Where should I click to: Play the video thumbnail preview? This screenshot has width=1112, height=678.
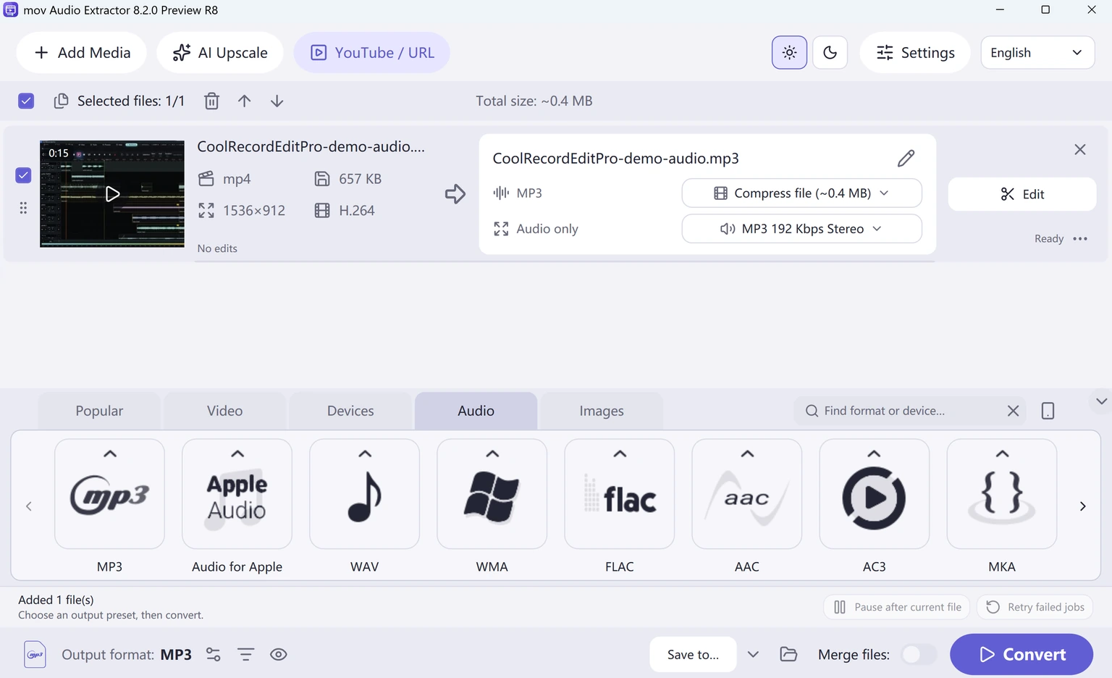point(112,193)
